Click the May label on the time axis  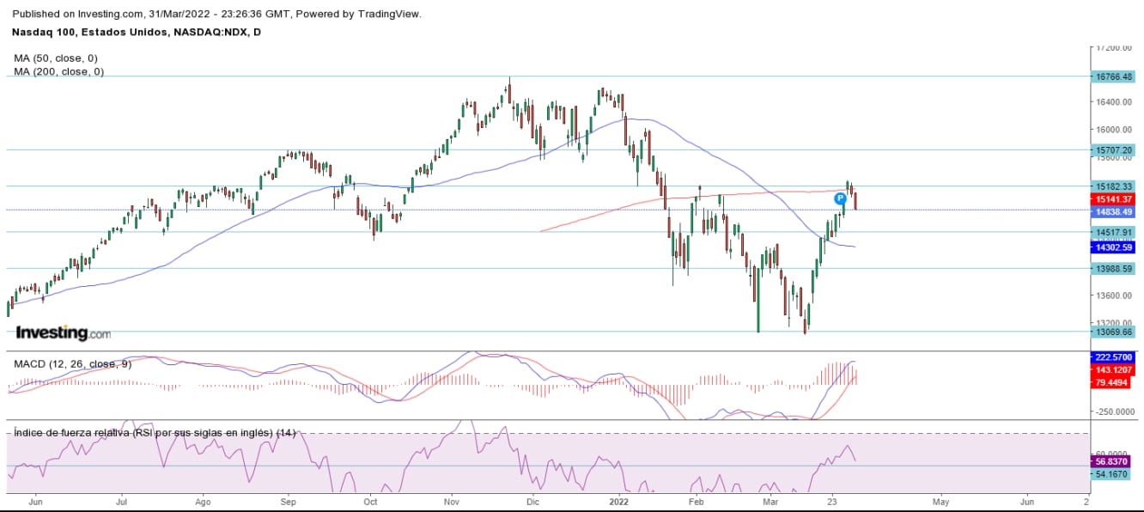pyautogui.click(x=940, y=500)
